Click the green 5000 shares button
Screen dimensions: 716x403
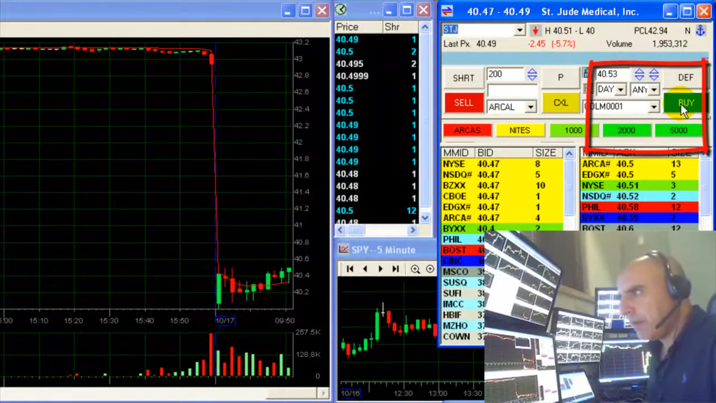click(678, 130)
